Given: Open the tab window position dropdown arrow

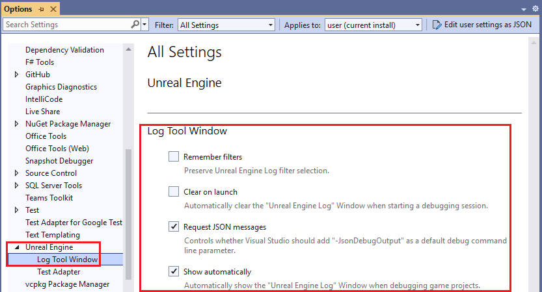Looking at the screenshot, I should 524,9.
